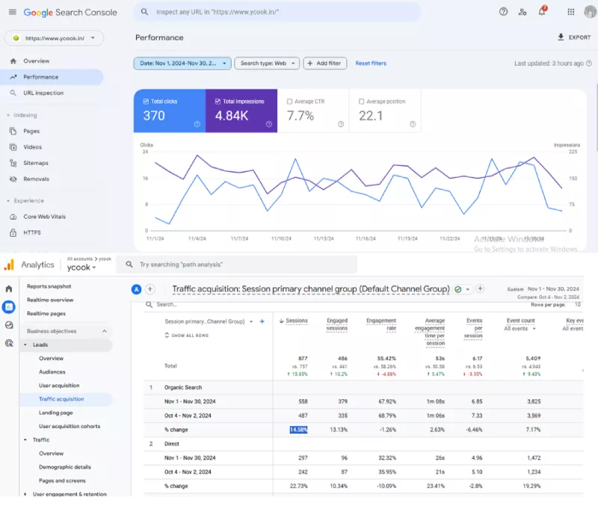Enable the Average position checkbox
Image resolution: width=598 pixels, height=506 pixels.
tap(362, 102)
